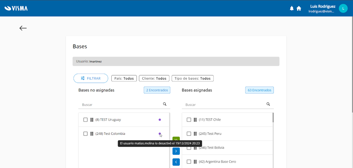Click the notifications bell icon
This screenshot has width=353, height=168.
pos(292,8)
